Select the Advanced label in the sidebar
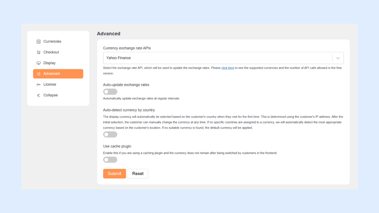The image size is (379, 213). coord(52,73)
